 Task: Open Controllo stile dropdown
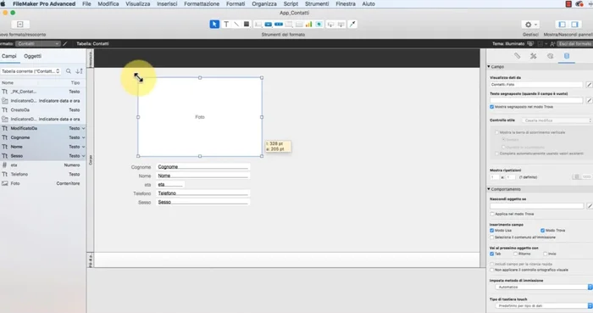pos(557,120)
